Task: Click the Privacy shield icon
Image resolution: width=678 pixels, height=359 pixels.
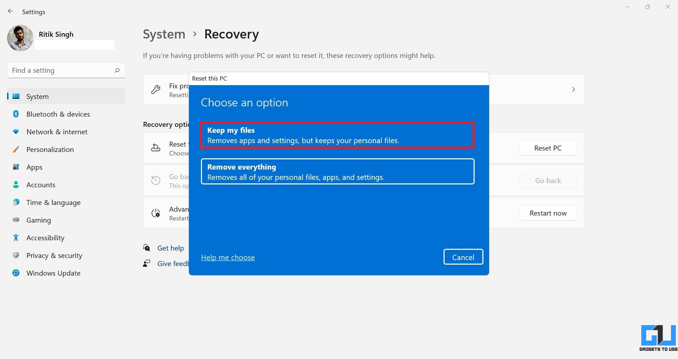Action: point(16,255)
